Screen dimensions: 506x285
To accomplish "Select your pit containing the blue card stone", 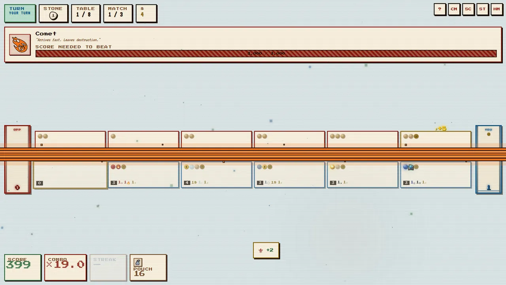I will coord(436,175).
